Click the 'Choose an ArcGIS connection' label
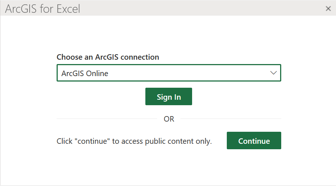This screenshot has height=186, width=336. coord(108,57)
